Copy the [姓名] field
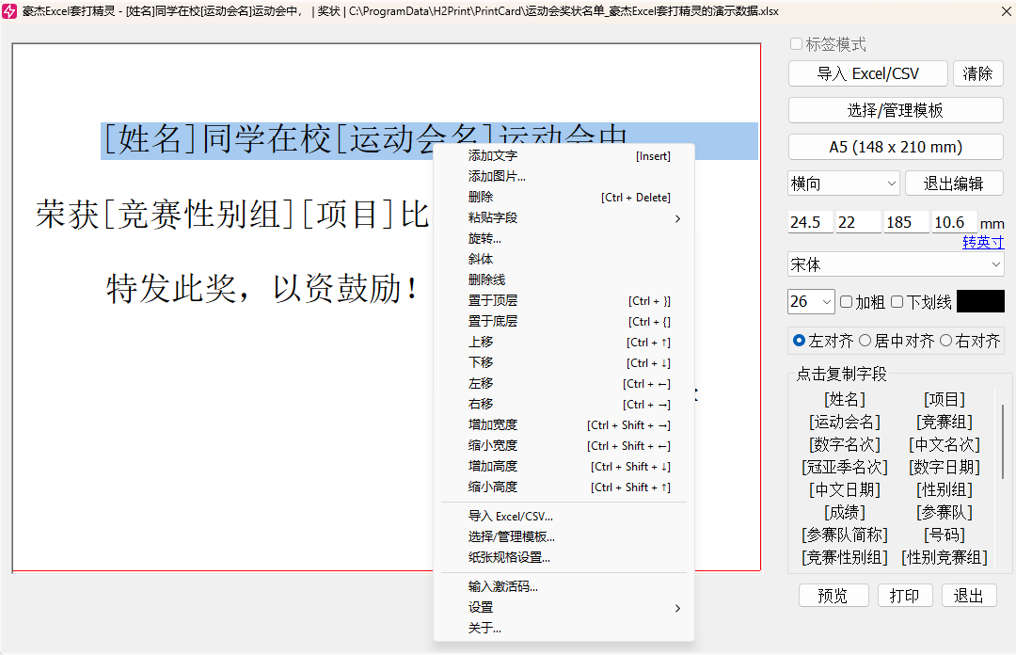The image size is (1016, 655). tap(844, 399)
